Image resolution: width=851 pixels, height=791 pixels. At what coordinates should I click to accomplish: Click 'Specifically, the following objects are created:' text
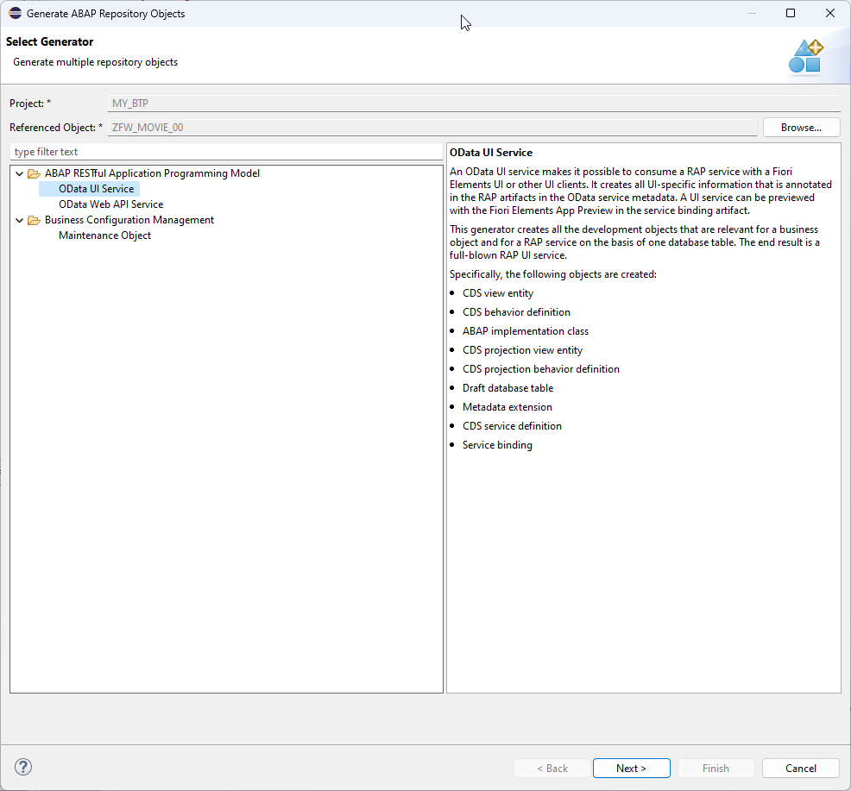pyautogui.click(x=553, y=274)
